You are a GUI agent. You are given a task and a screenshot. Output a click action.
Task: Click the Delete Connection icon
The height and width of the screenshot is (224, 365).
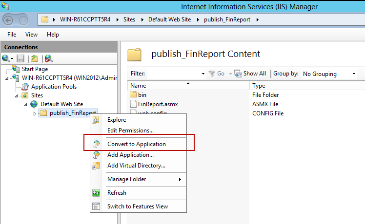pyautogui.click(x=48, y=58)
